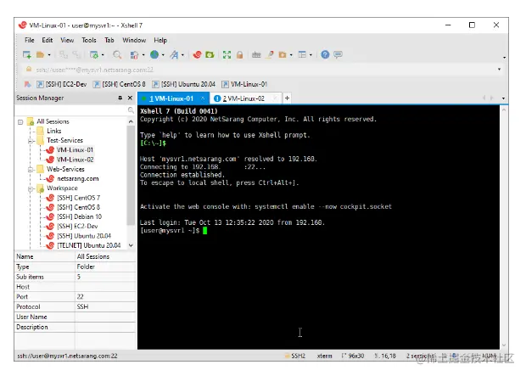
Task: Open dropdown arrow beside layout icon
Action: tap(311, 55)
